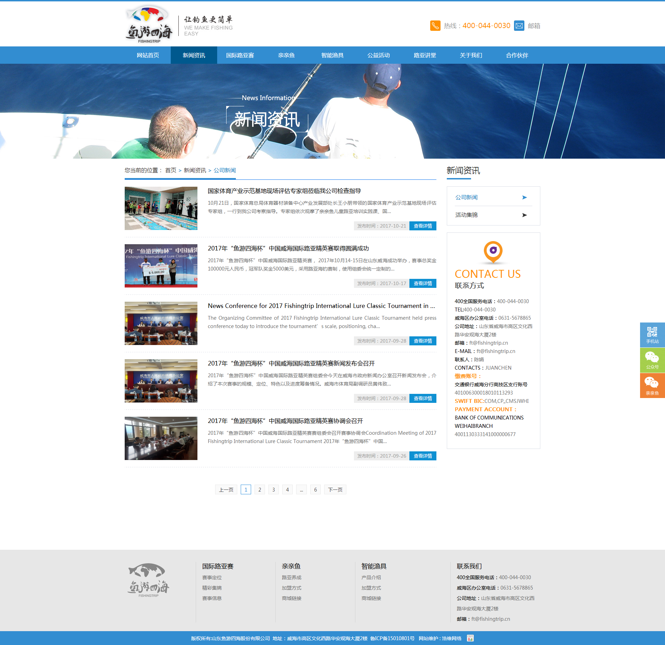665x645 pixels.
Task: Go to 下一页 in pagination
Action: coord(335,489)
